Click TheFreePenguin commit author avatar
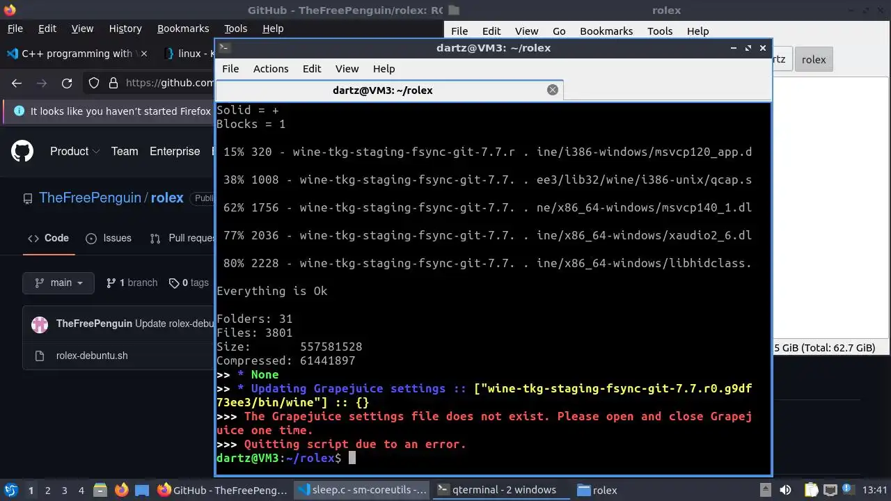The image size is (891, 501). click(x=40, y=324)
